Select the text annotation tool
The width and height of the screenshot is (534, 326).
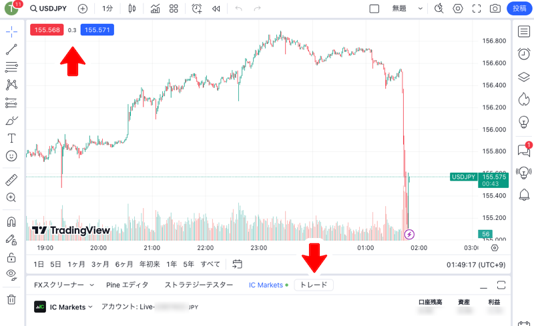[11, 138]
